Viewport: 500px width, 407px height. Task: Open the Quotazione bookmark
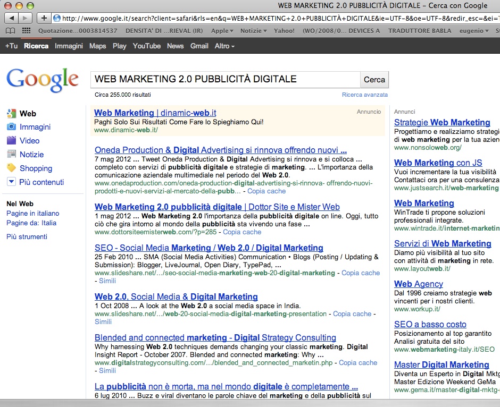tap(78, 31)
